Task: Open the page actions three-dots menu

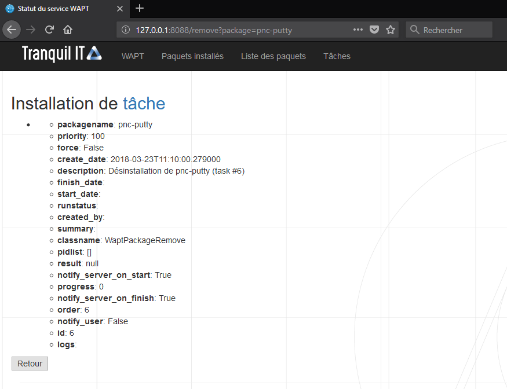Action: point(358,30)
